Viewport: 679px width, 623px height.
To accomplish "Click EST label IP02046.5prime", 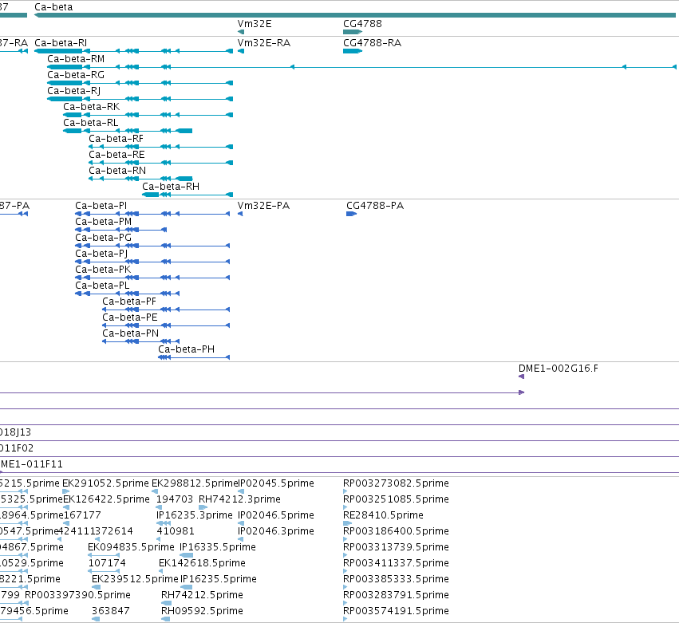I will point(276,515).
